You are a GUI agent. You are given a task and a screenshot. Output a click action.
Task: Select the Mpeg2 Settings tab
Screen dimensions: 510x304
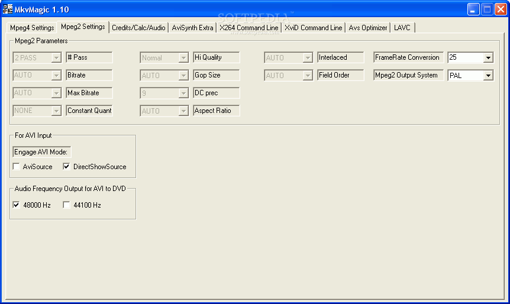(83, 27)
